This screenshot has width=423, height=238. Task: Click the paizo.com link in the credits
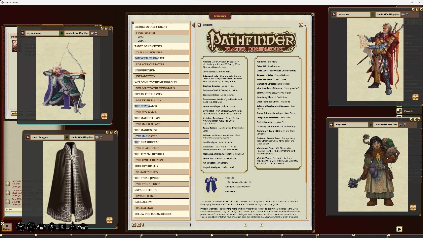230,191
